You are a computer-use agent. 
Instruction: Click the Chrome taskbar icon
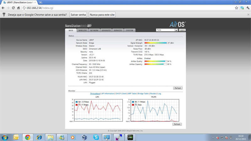pos(28,137)
